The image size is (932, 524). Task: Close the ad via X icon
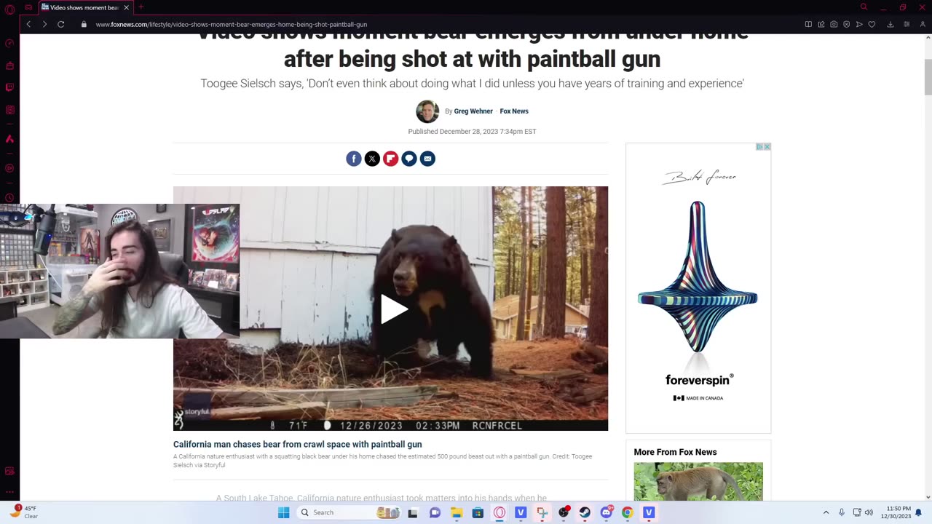pyautogui.click(x=767, y=146)
